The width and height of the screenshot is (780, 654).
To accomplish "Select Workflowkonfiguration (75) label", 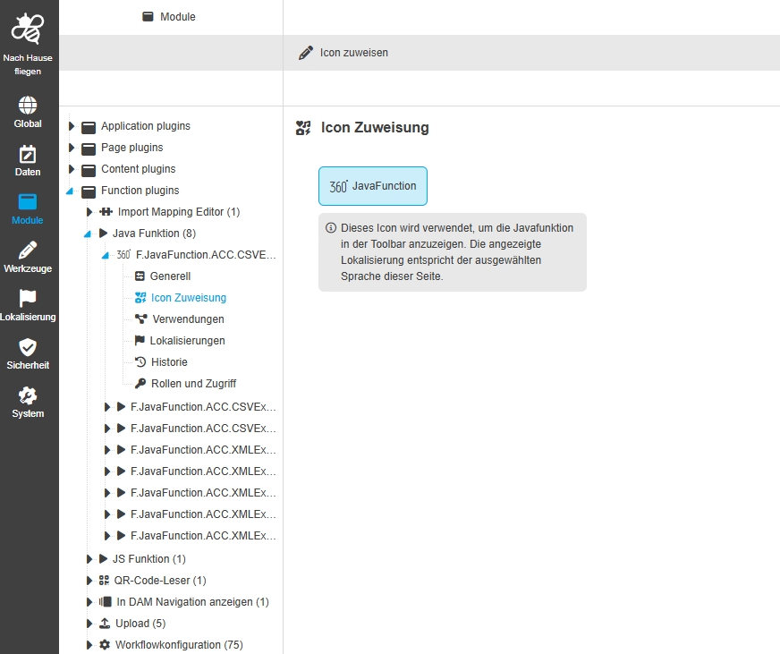I will tap(179, 644).
